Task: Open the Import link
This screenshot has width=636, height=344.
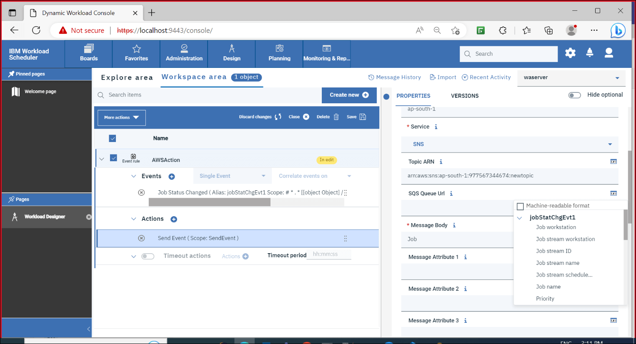Action: [x=443, y=77]
